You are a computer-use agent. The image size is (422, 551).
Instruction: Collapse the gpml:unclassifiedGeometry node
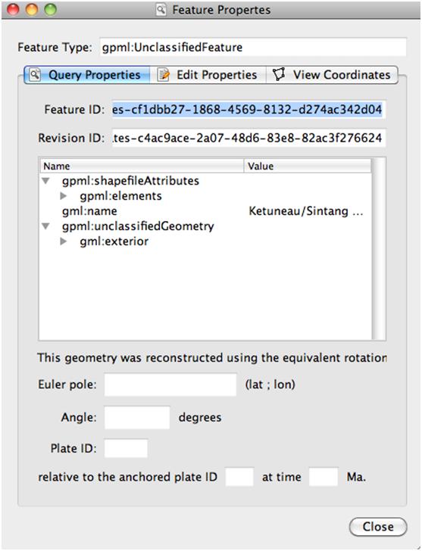tap(45, 226)
